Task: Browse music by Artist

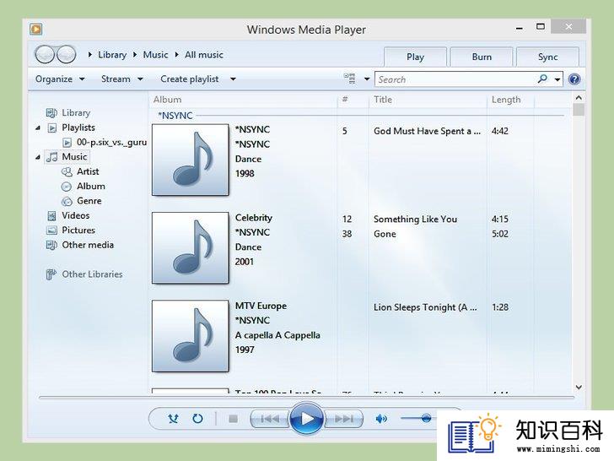Action: point(88,171)
